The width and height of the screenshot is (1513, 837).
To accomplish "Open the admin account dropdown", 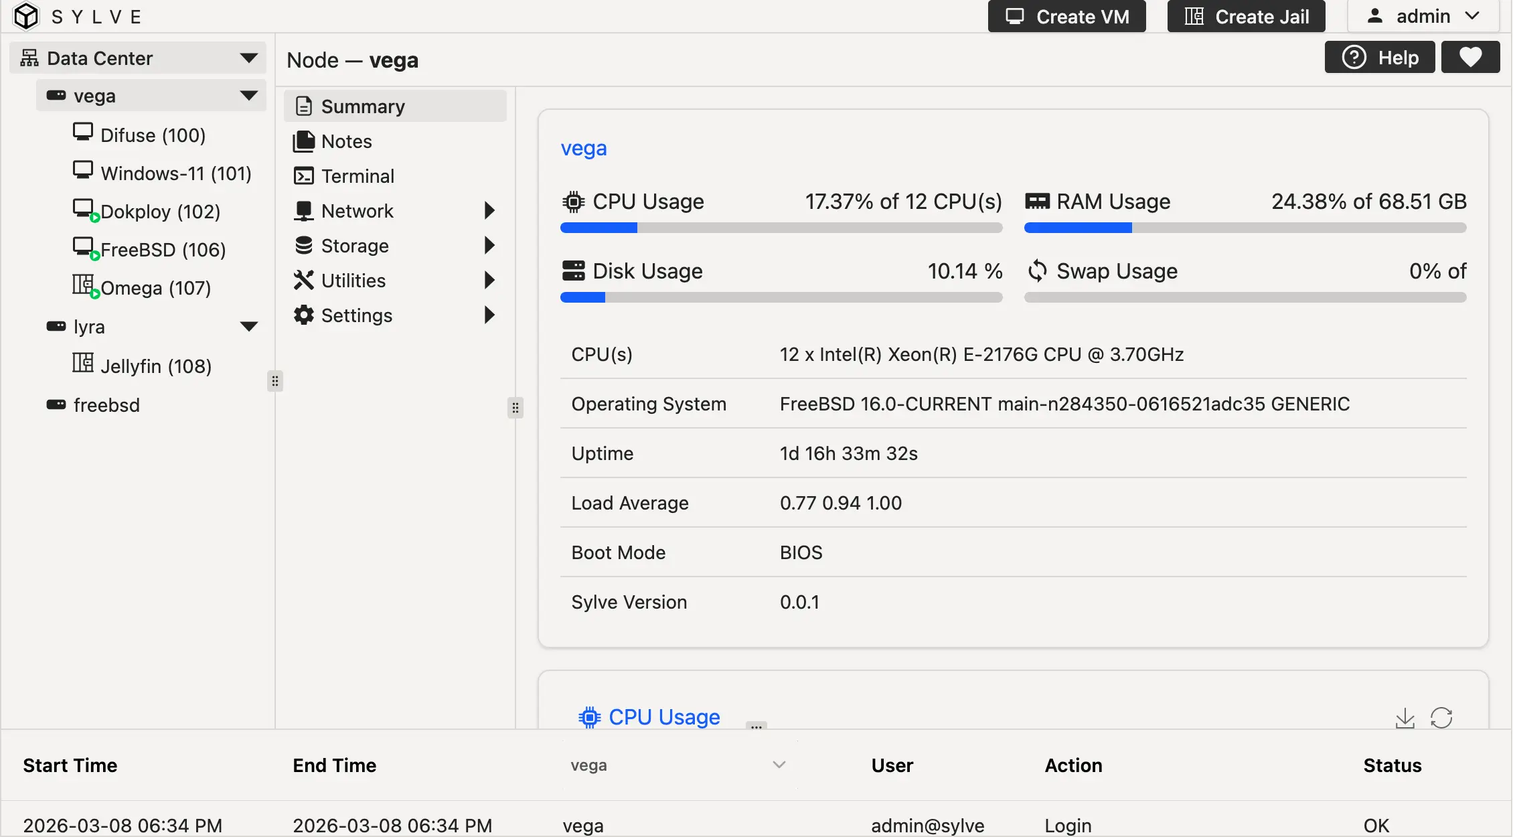I will 1423,16.
